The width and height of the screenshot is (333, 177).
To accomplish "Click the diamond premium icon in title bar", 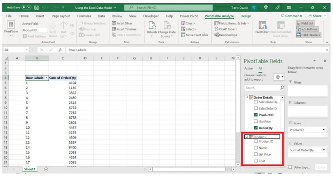I will (265, 7).
